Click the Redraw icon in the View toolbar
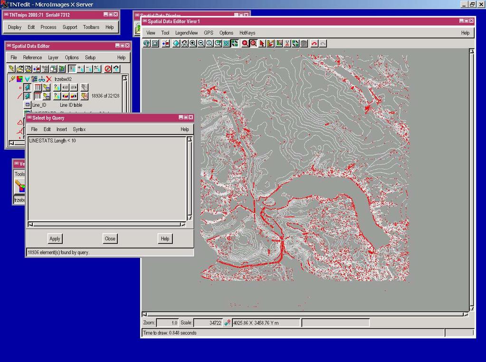This screenshot has width=486, height=362. [x=147, y=43]
